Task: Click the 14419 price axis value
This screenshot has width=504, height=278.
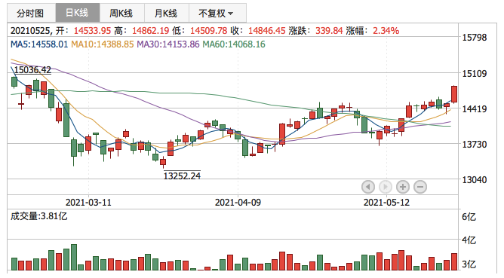Action: [x=475, y=108]
